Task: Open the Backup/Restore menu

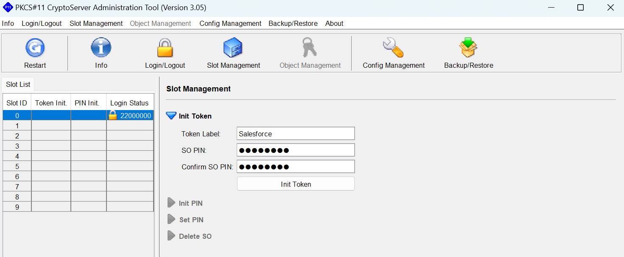Action: coord(293,24)
